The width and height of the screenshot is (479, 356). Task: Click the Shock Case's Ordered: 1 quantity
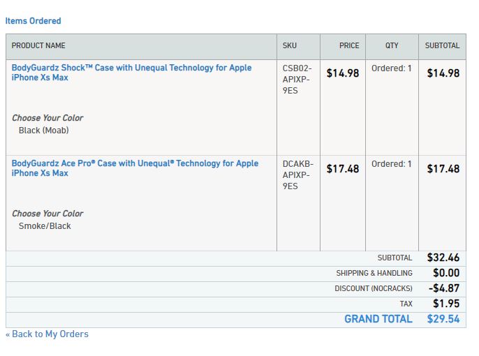tap(392, 69)
